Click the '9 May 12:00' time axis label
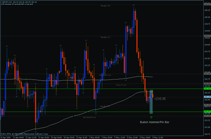The image size is (211, 139). click(158, 138)
